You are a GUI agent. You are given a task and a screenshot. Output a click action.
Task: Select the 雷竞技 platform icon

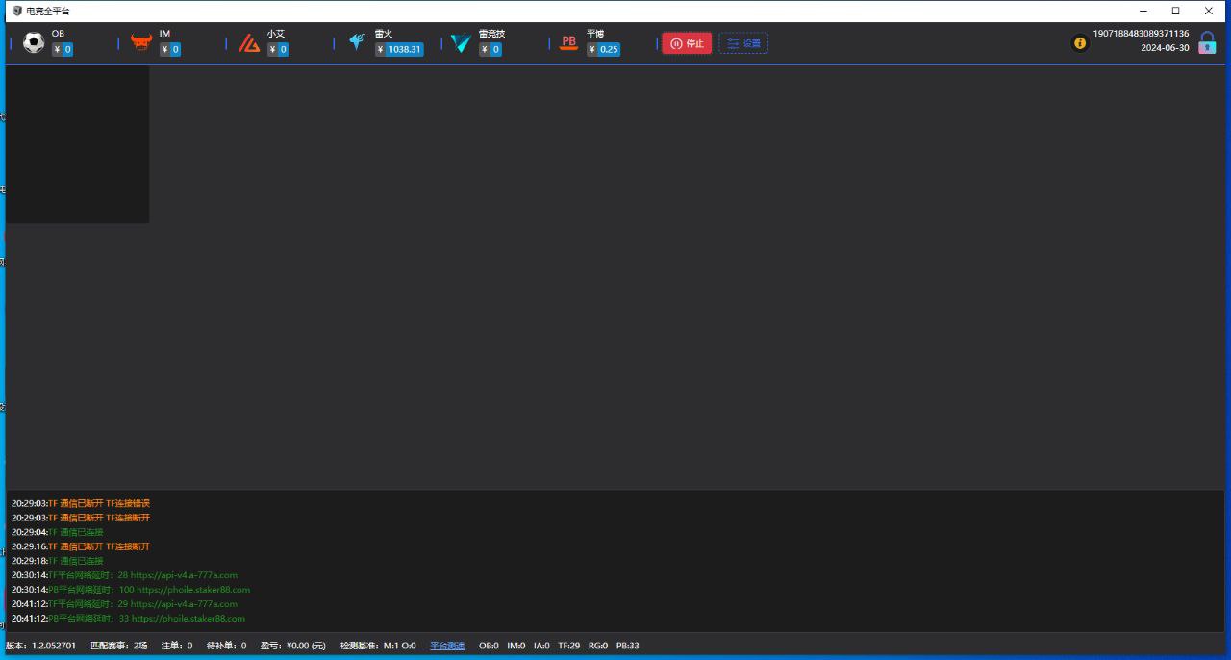pos(462,43)
